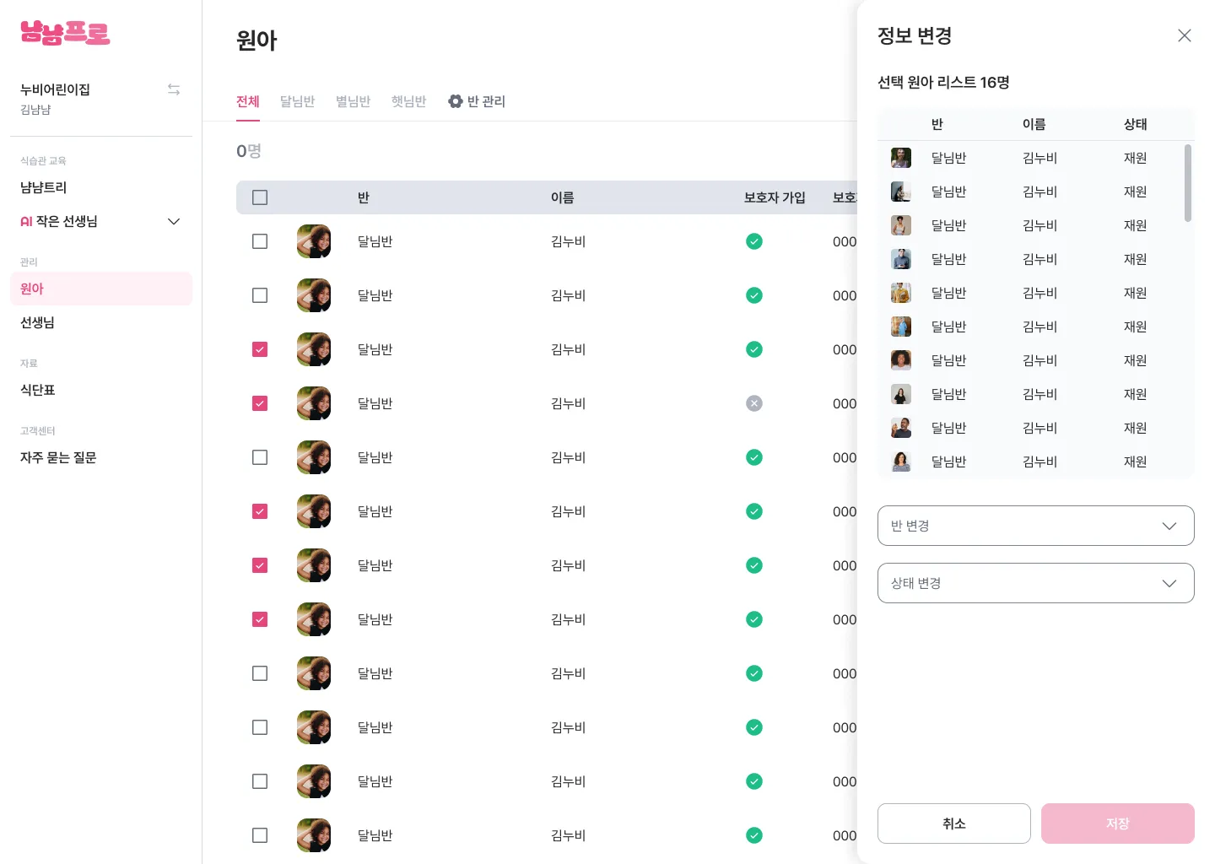Switch to the 햇님반 tab
1215x864 pixels.
tap(408, 101)
